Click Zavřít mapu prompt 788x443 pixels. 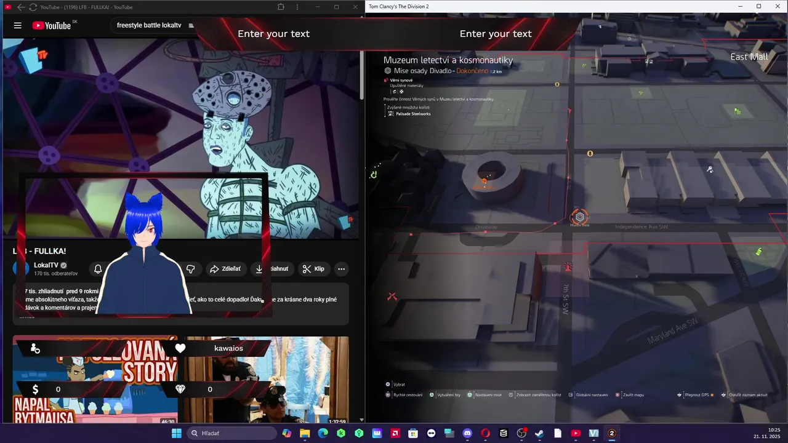629,394
